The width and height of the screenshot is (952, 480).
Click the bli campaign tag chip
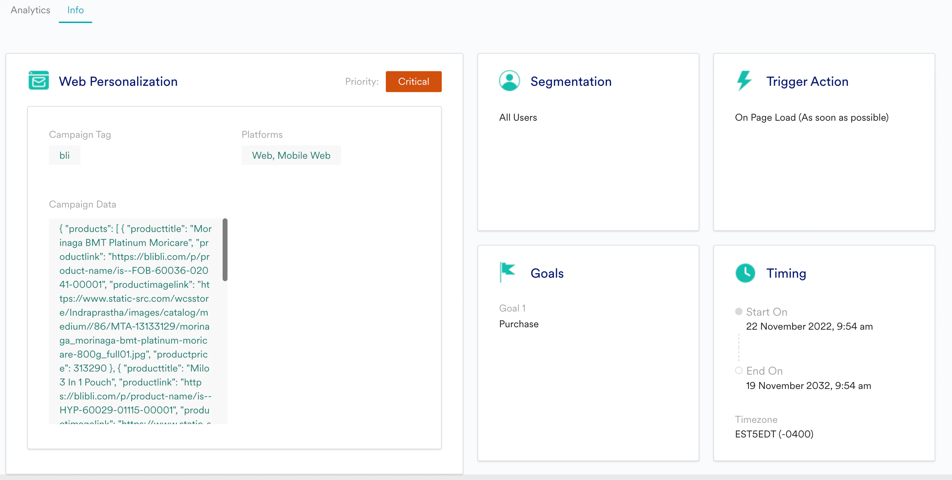(x=64, y=155)
